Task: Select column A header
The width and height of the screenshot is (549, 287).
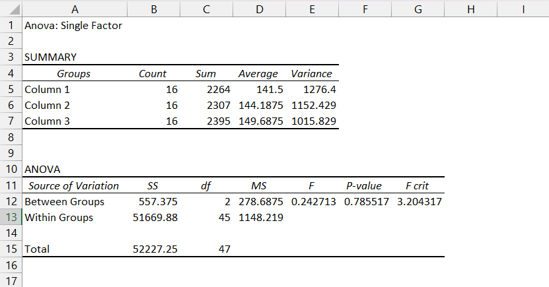Action: 75,9
